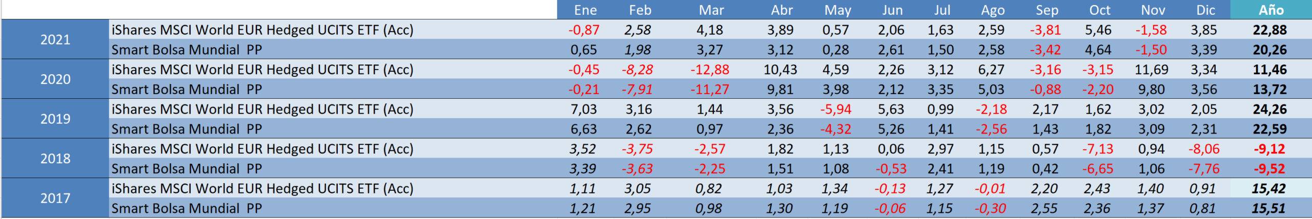
Task: Click the Ene column header
Action: point(585,10)
